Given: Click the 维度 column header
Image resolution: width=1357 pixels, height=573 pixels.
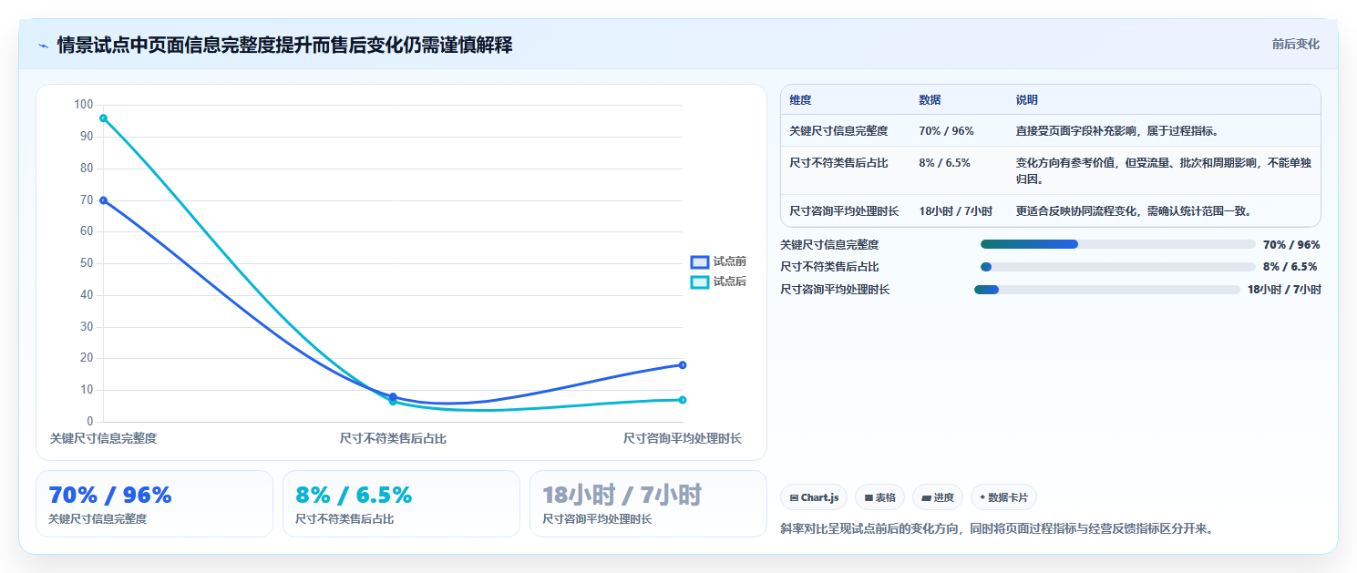Looking at the screenshot, I should 800,100.
